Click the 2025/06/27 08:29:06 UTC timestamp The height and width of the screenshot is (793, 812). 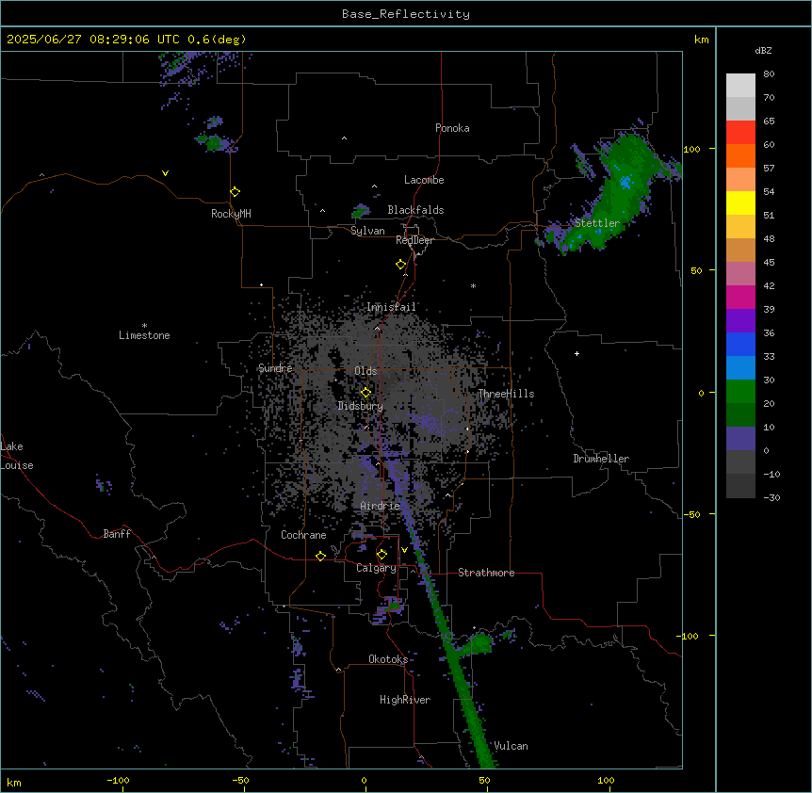[93, 40]
